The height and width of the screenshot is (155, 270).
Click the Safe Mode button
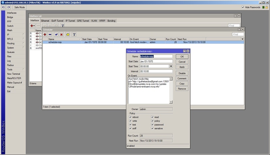click(x=20, y=7)
